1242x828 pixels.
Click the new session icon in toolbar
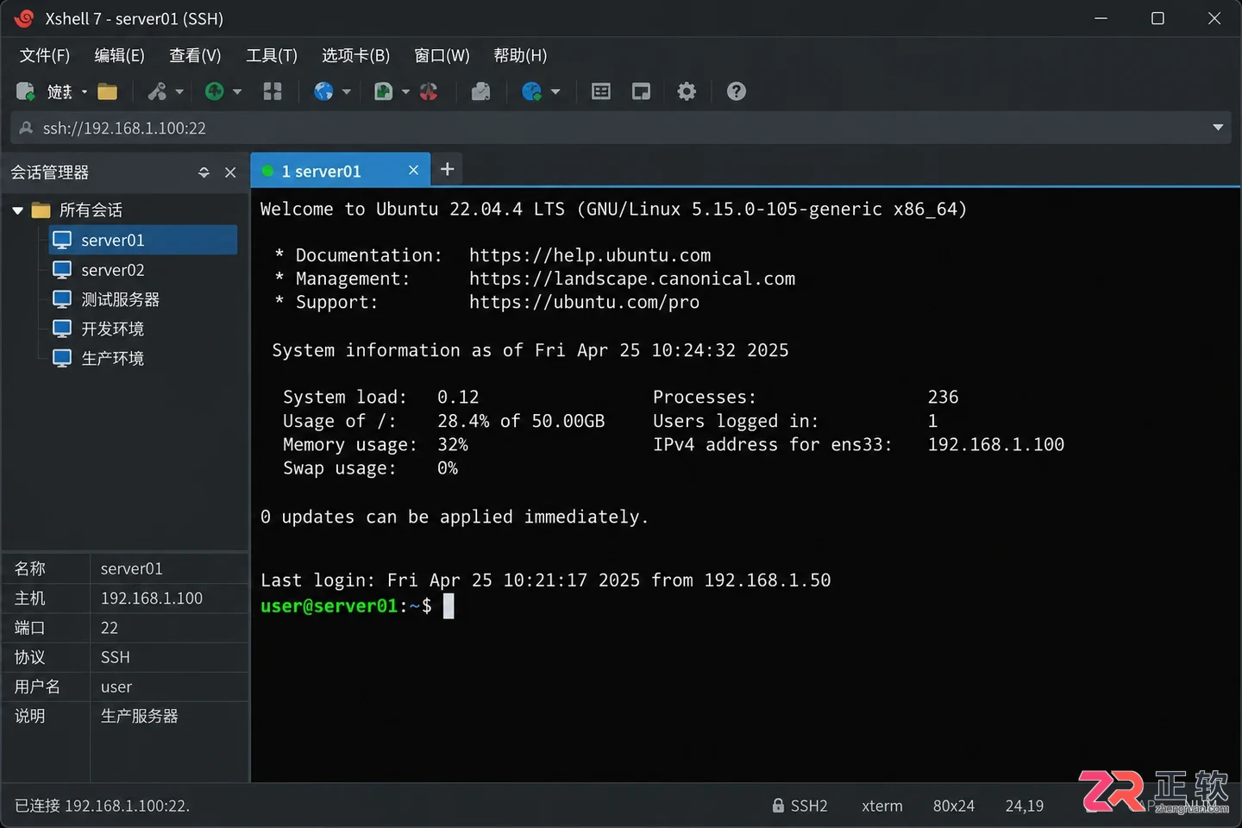pyautogui.click(x=25, y=91)
